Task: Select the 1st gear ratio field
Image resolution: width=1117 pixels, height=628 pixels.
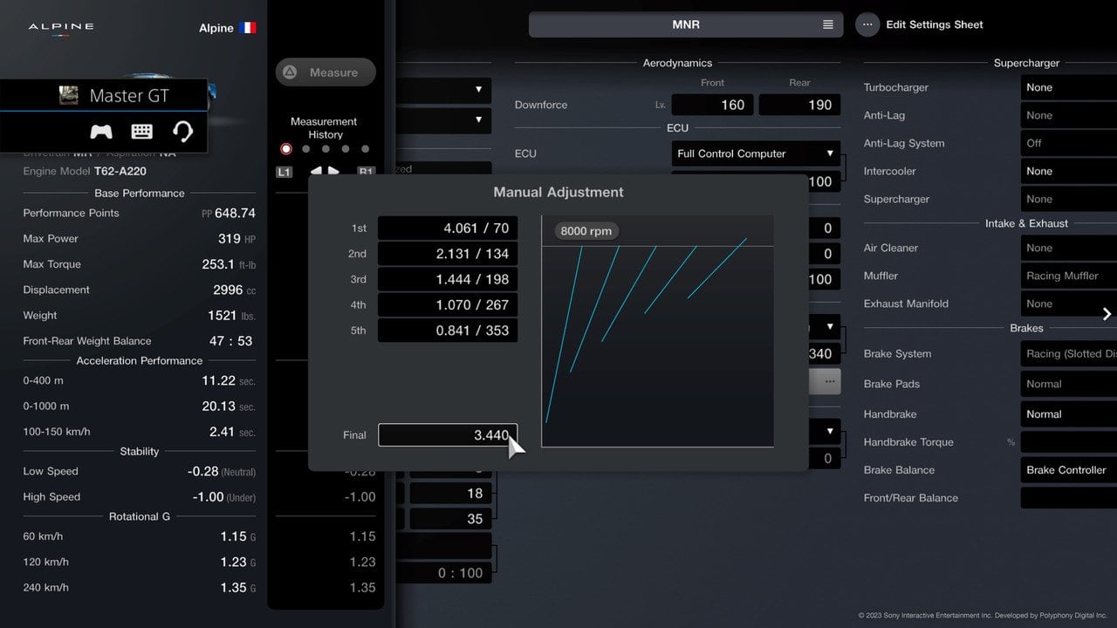Action: click(x=448, y=229)
